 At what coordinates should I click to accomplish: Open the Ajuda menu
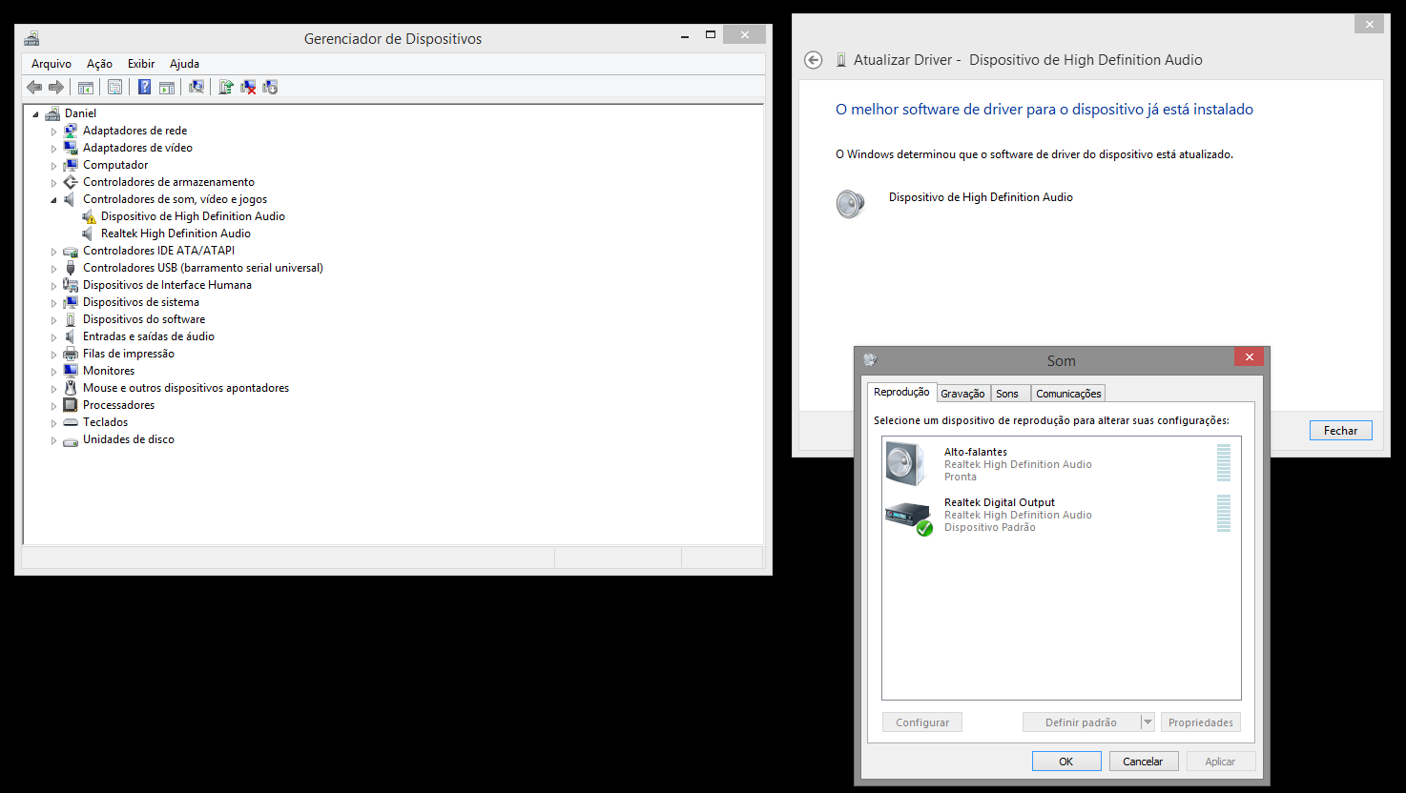(x=184, y=64)
